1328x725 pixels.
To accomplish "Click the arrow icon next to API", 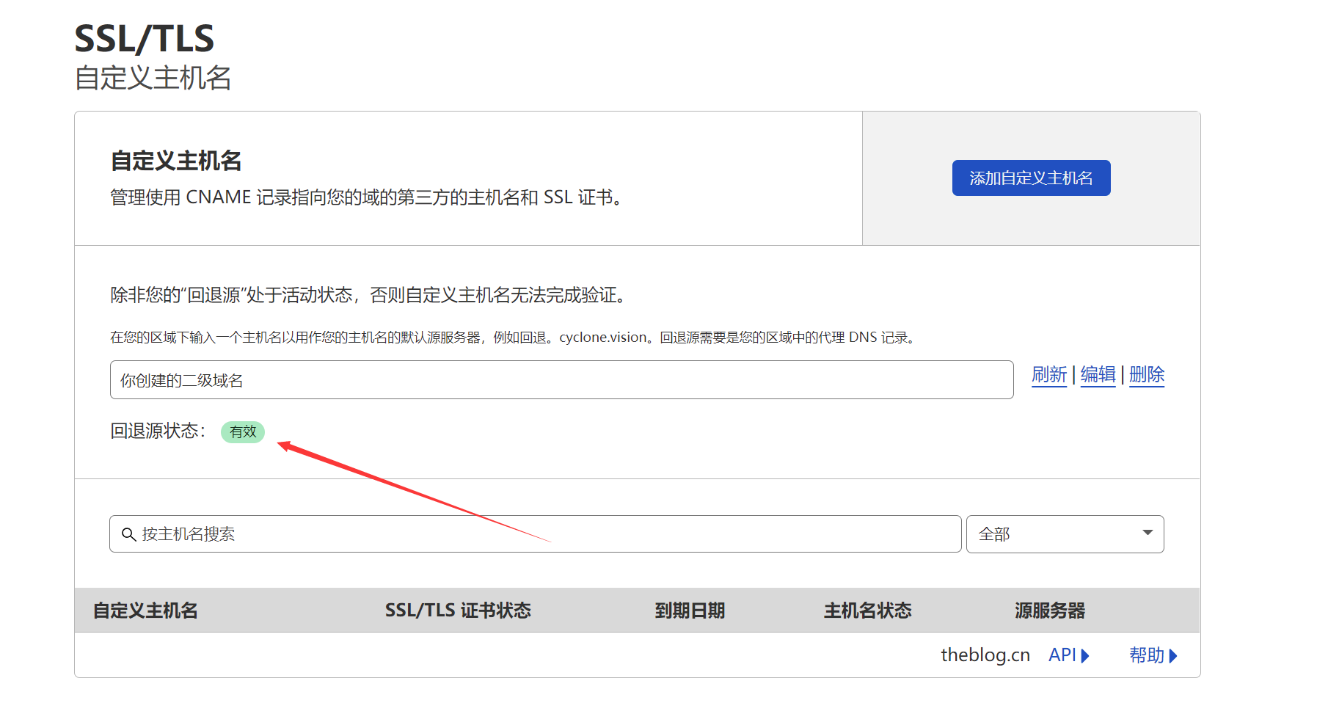I will 1085,655.
